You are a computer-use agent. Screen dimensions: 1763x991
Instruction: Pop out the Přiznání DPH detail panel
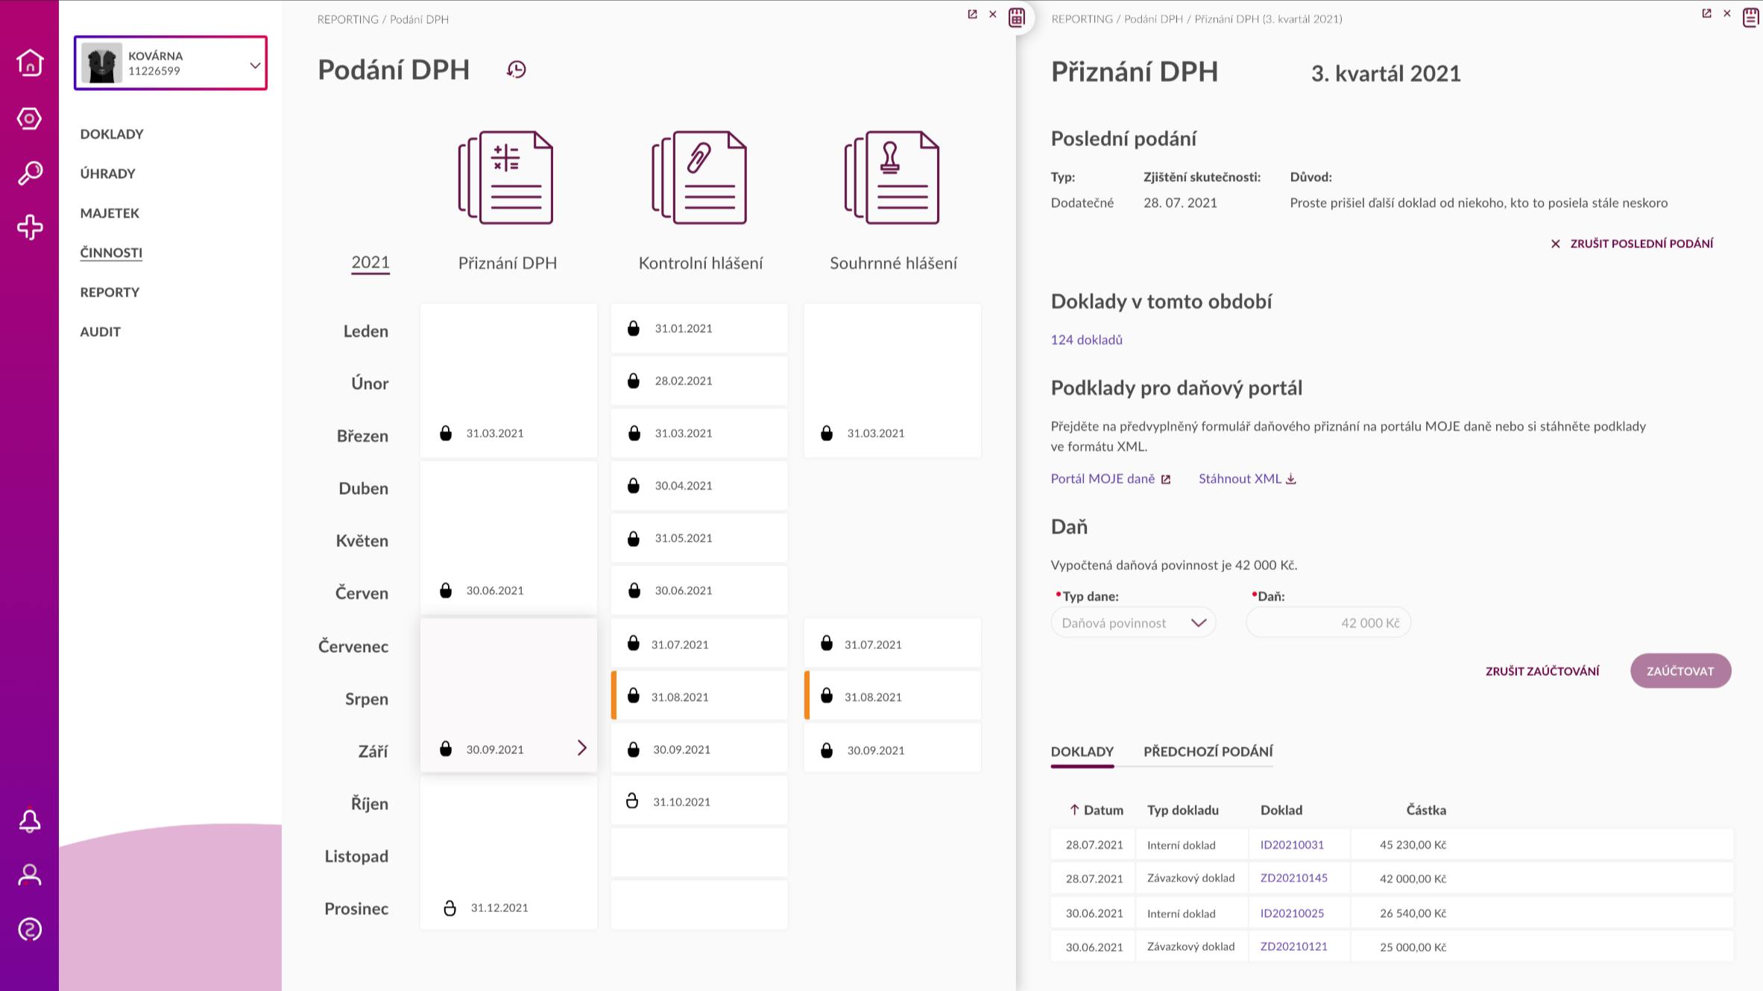click(x=1706, y=13)
